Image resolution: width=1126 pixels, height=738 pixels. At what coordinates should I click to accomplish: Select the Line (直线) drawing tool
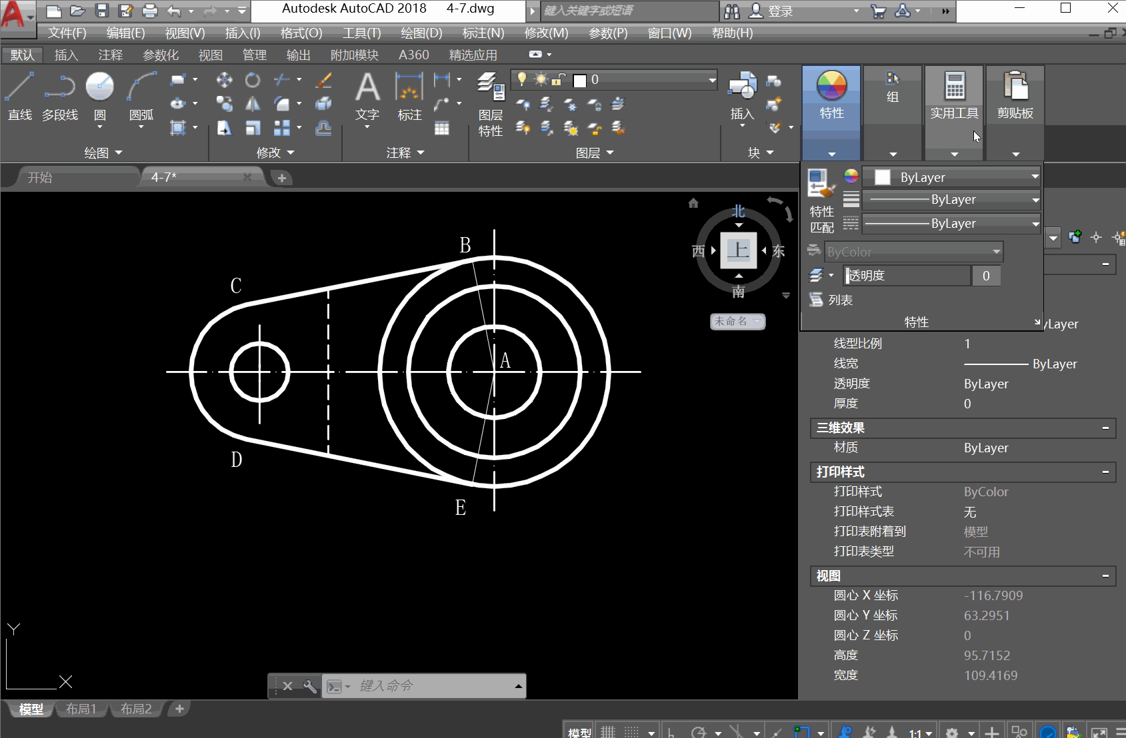19,97
